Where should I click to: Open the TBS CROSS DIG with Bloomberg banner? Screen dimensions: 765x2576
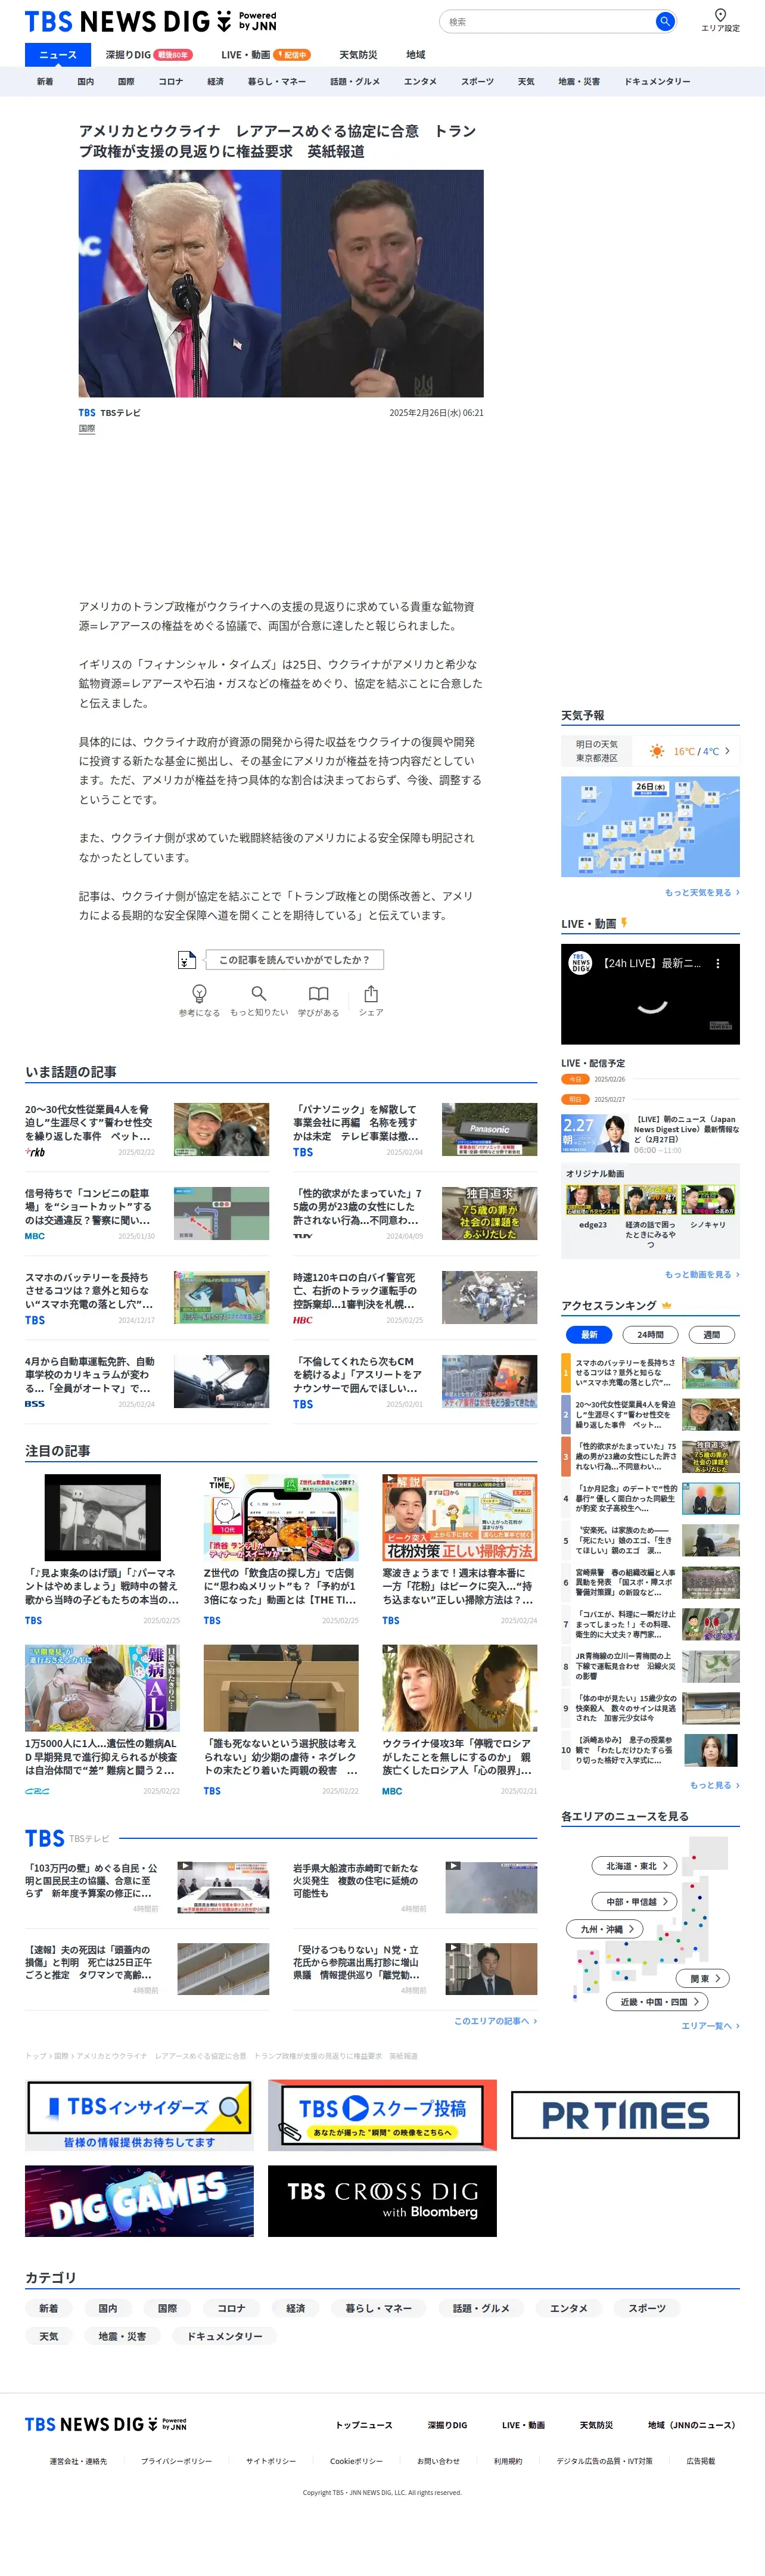point(382,2200)
